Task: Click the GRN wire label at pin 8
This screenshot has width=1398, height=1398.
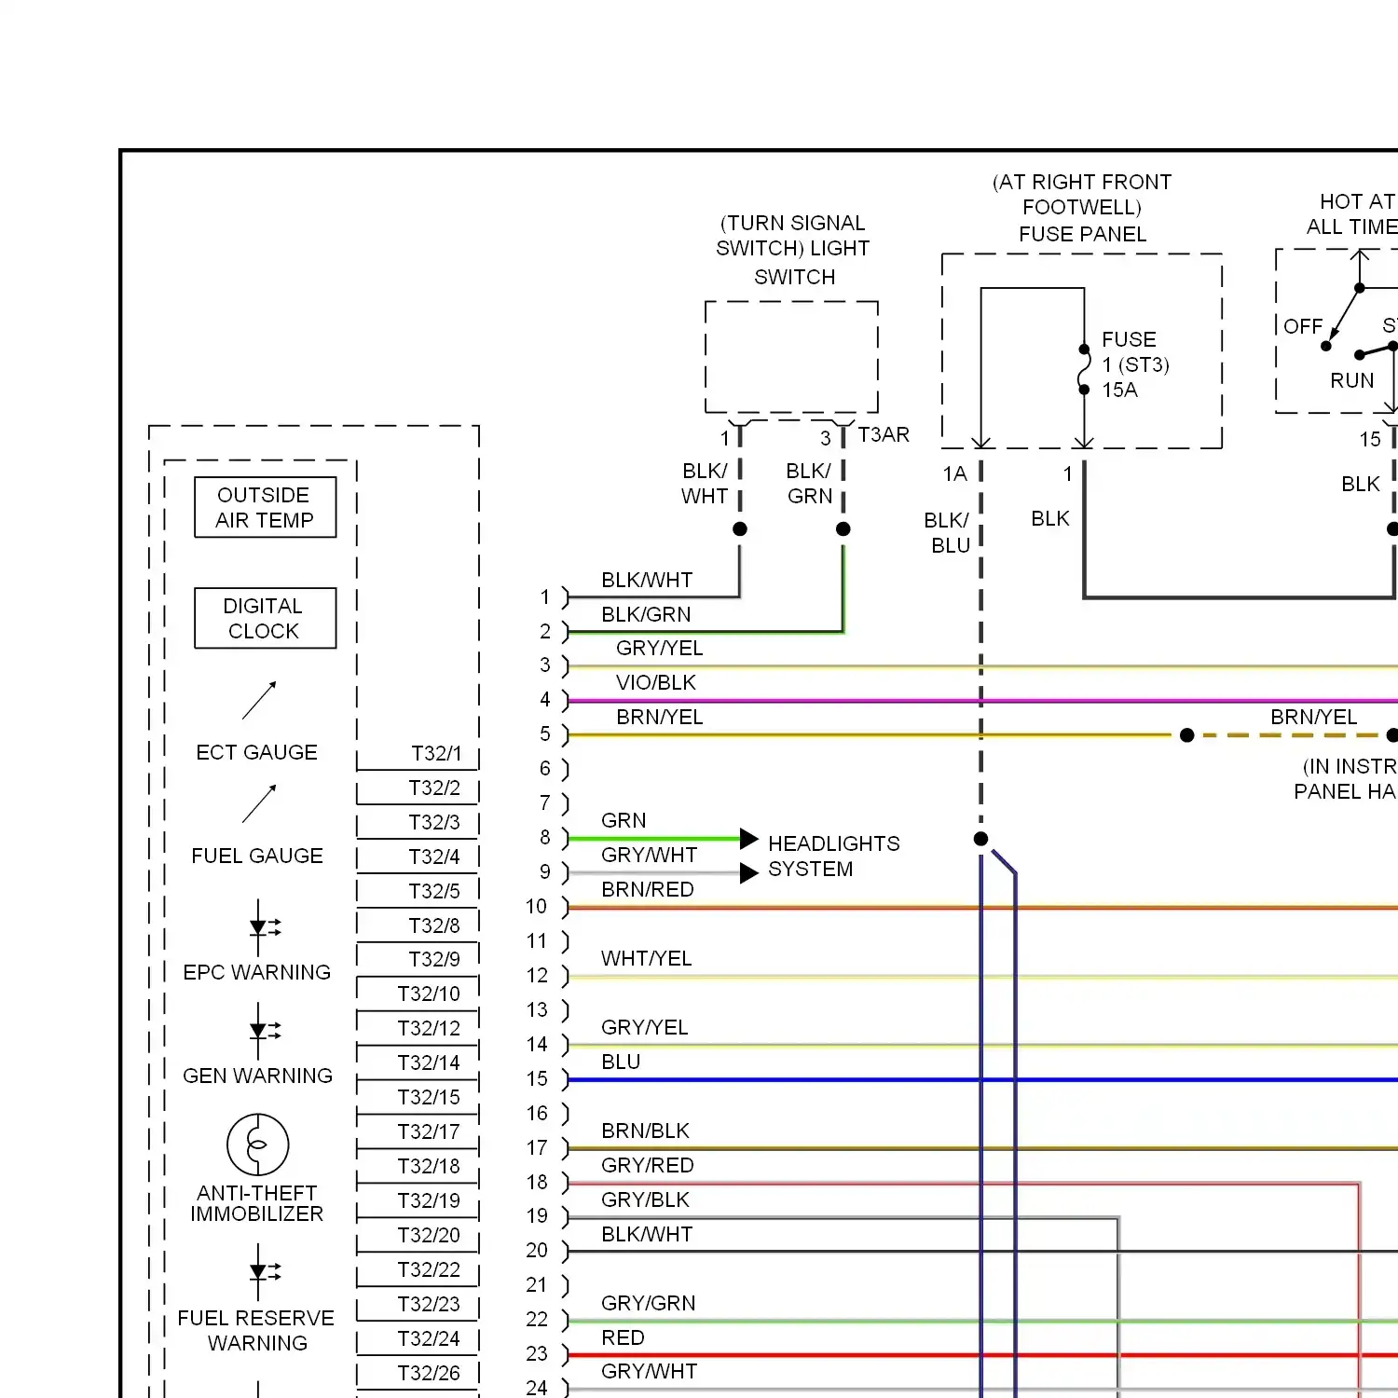Action: coord(624,820)
